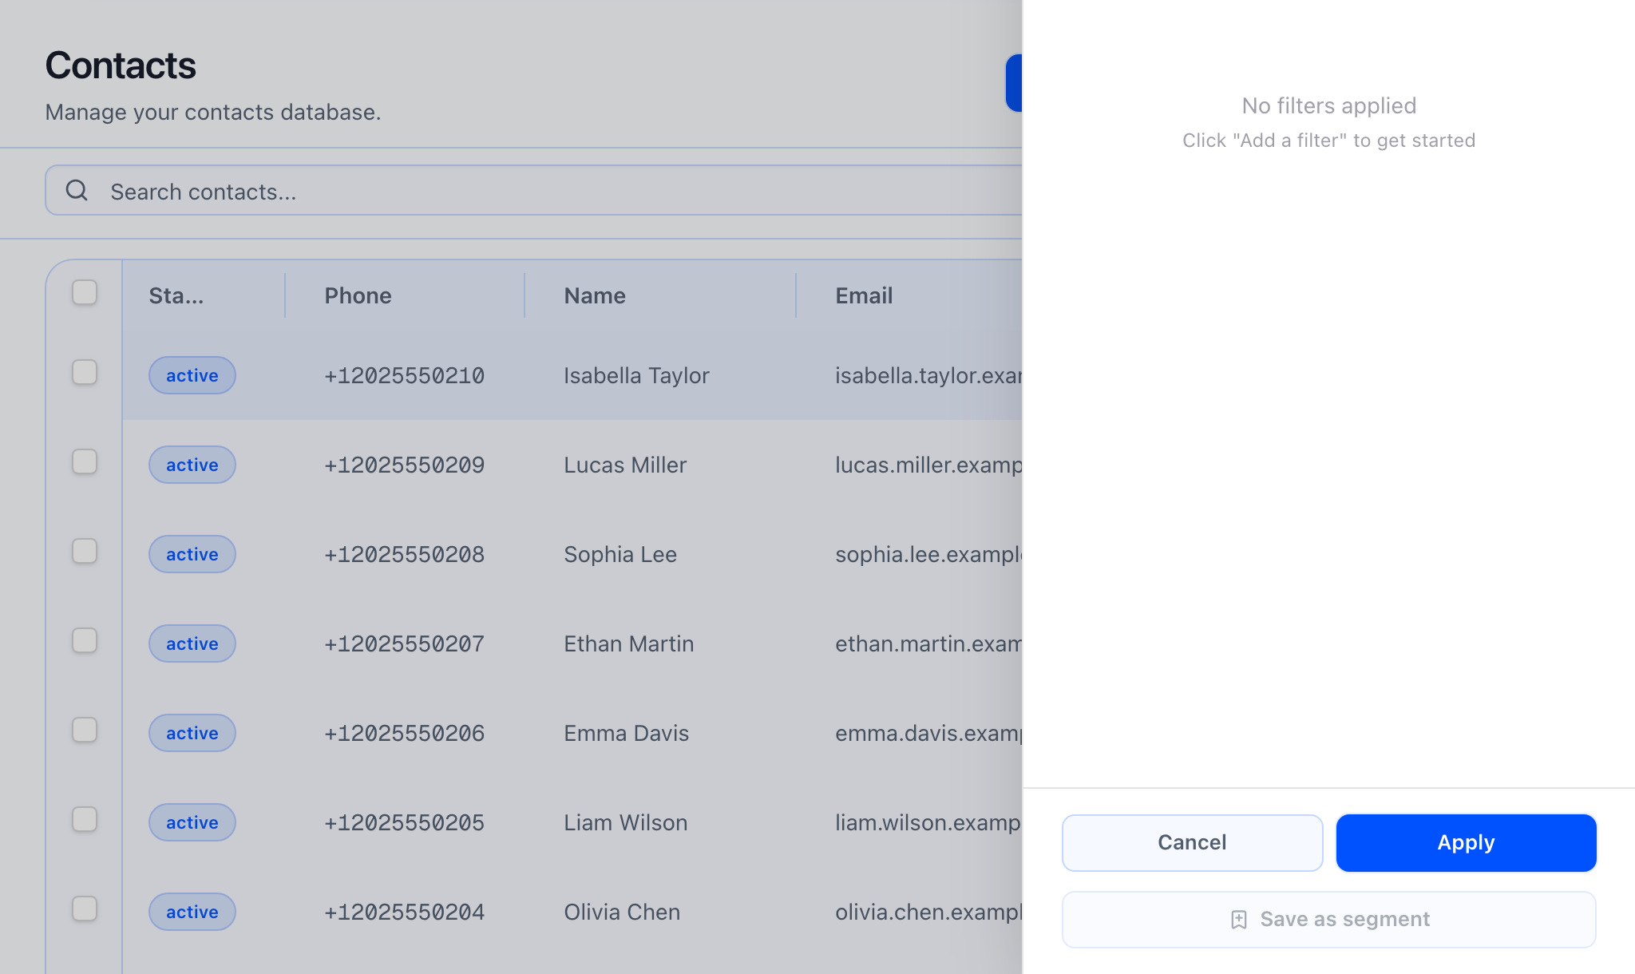
Task: Click the 'No filters applied' message
Action: [x=1329, y=106]
